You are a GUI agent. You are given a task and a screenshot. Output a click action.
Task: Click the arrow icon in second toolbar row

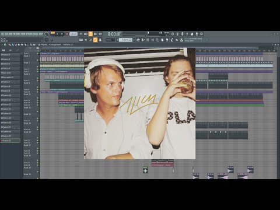pos(86,40)
